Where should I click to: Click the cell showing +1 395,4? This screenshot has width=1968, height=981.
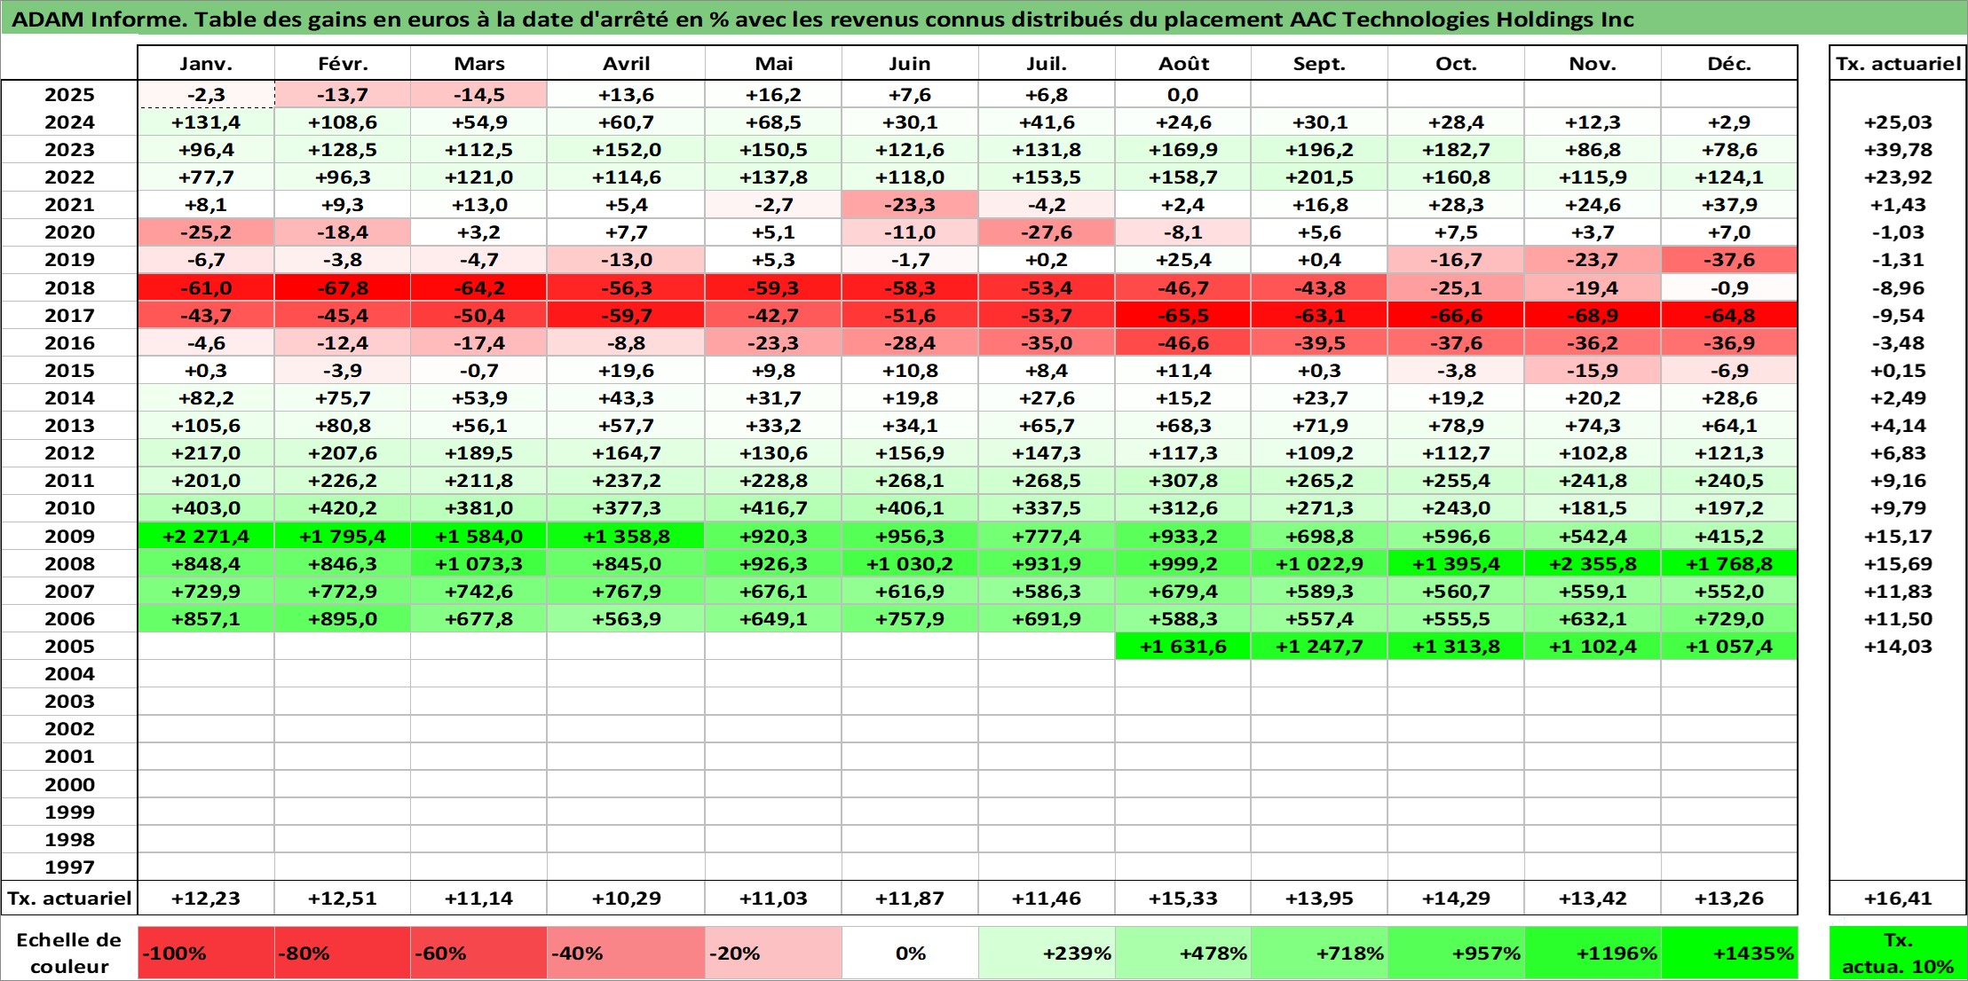click(1456, 564)
